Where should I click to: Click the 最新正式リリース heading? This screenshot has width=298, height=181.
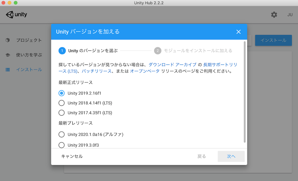[76, 82]
